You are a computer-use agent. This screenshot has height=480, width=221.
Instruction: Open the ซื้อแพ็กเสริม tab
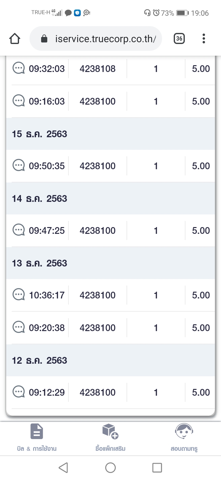click(110, 438)
